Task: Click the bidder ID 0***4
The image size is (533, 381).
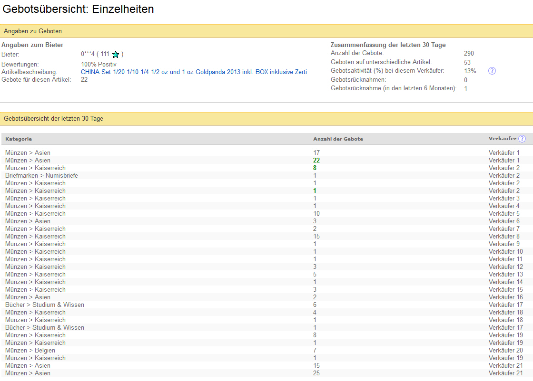Action: (x=88, y=54)
